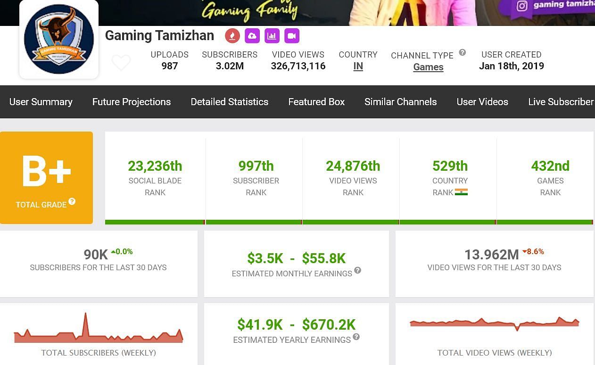Open the User Videos tab
The image size is (595, 365).
(482, 102)
